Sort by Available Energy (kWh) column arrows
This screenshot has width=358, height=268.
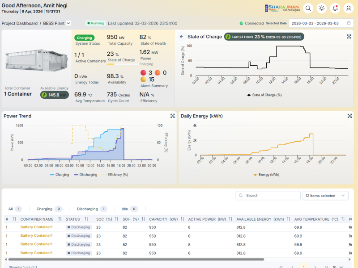coord(289,219)
